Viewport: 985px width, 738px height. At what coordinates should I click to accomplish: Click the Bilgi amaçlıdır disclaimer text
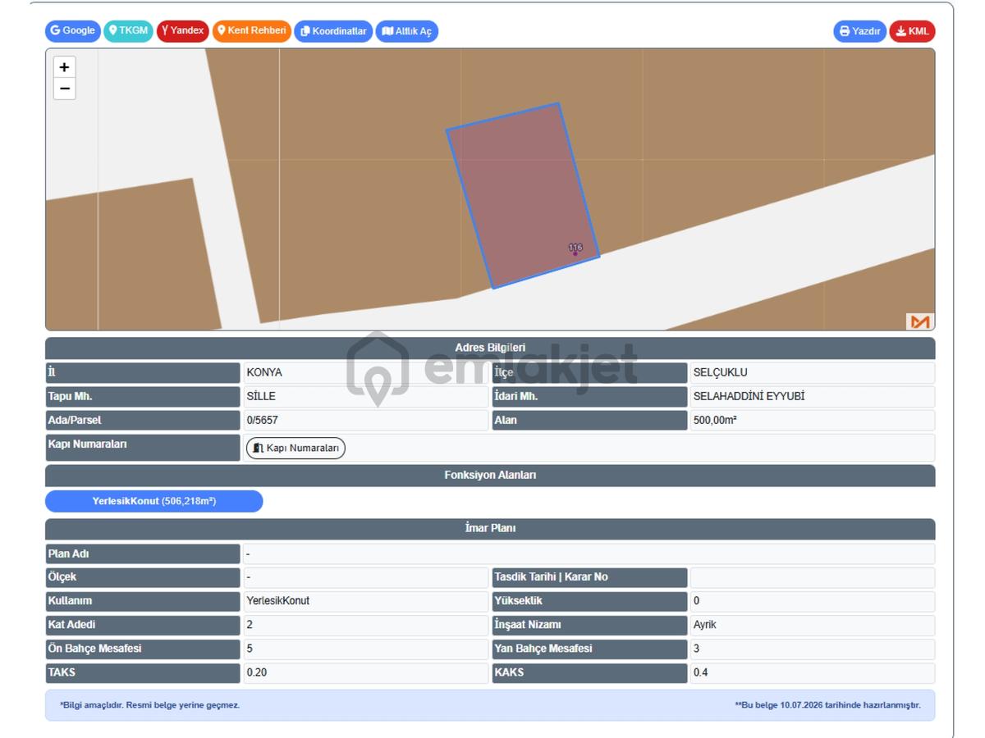pyautogui.click(x=149, y=705)
